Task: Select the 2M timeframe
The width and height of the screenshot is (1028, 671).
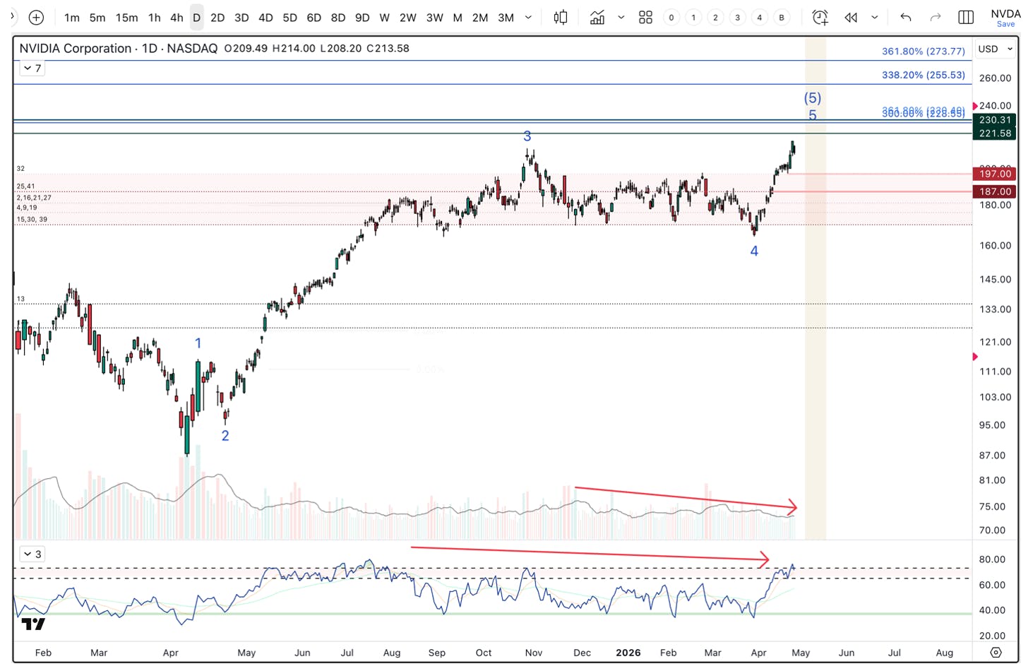Action: [x=480, y=18]
